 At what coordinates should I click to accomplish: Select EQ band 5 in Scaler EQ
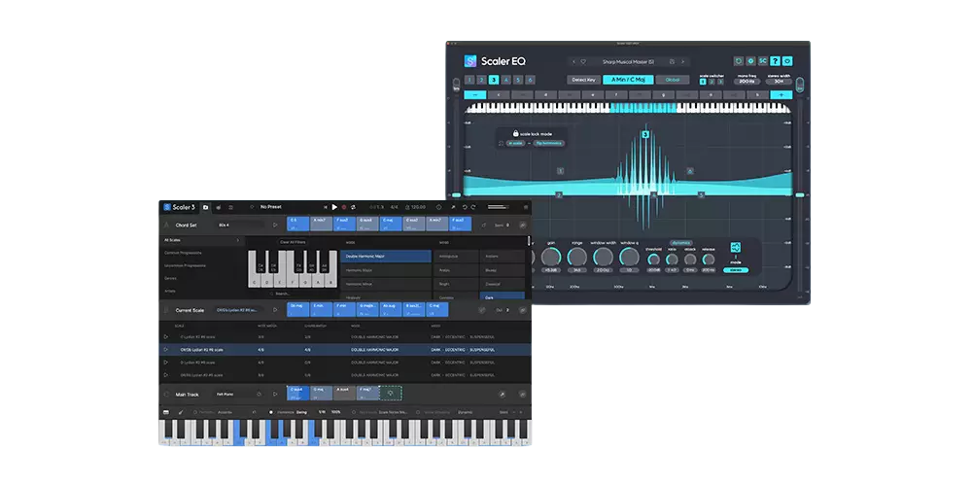point(518,80)
